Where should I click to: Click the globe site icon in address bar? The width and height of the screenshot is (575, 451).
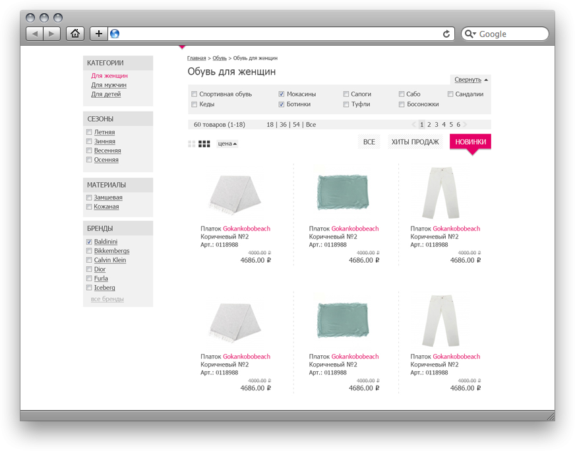[x=115, y=34]
